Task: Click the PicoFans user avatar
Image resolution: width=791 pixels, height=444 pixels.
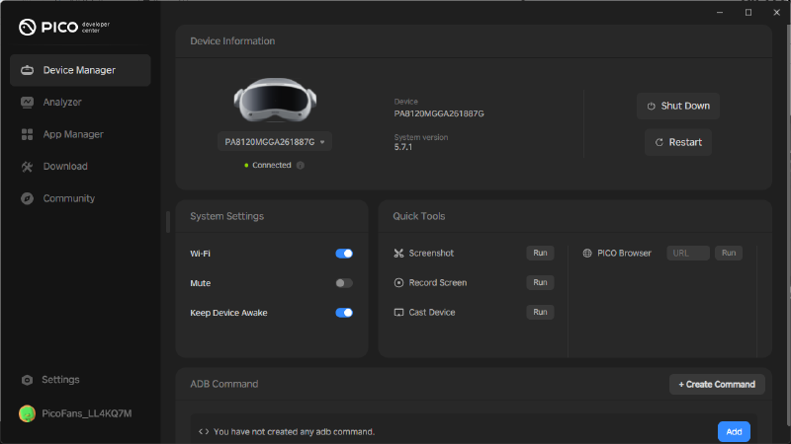Action: tap(28, 413)
